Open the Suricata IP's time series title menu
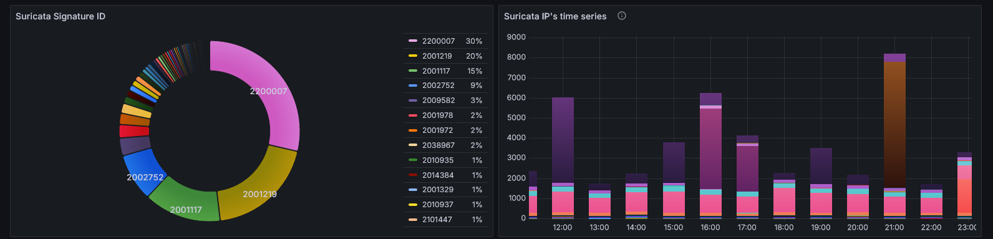Viewport: 993px width, 239px height. click(555, 16)
